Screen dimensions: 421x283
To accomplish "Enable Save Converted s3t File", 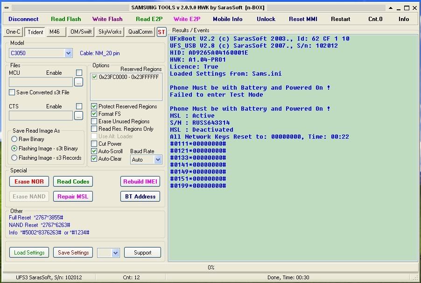I will 12,92.
